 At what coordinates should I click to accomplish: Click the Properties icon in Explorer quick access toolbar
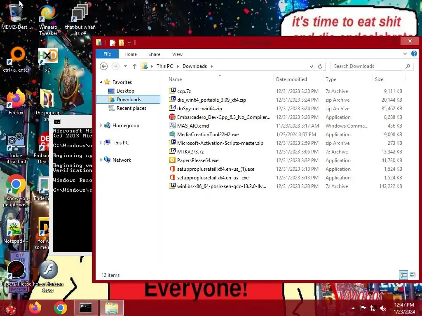(113, 42)
